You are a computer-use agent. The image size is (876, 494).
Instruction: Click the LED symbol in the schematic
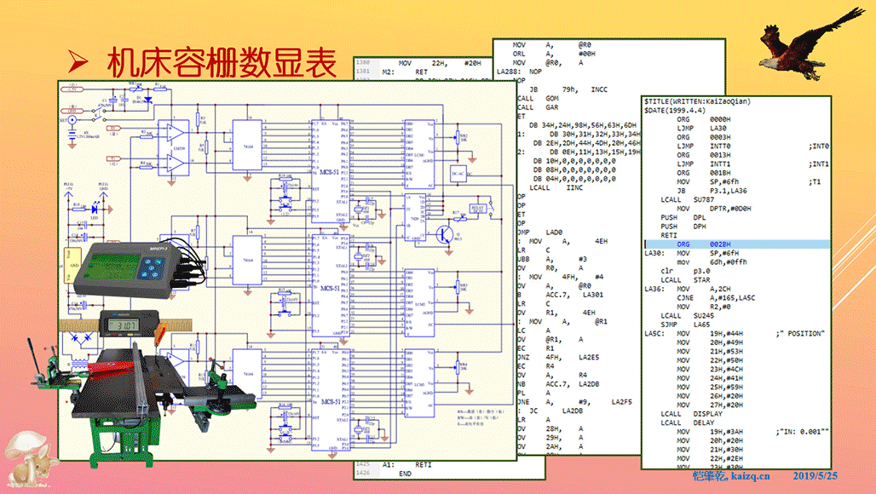(x=95, y=210)
